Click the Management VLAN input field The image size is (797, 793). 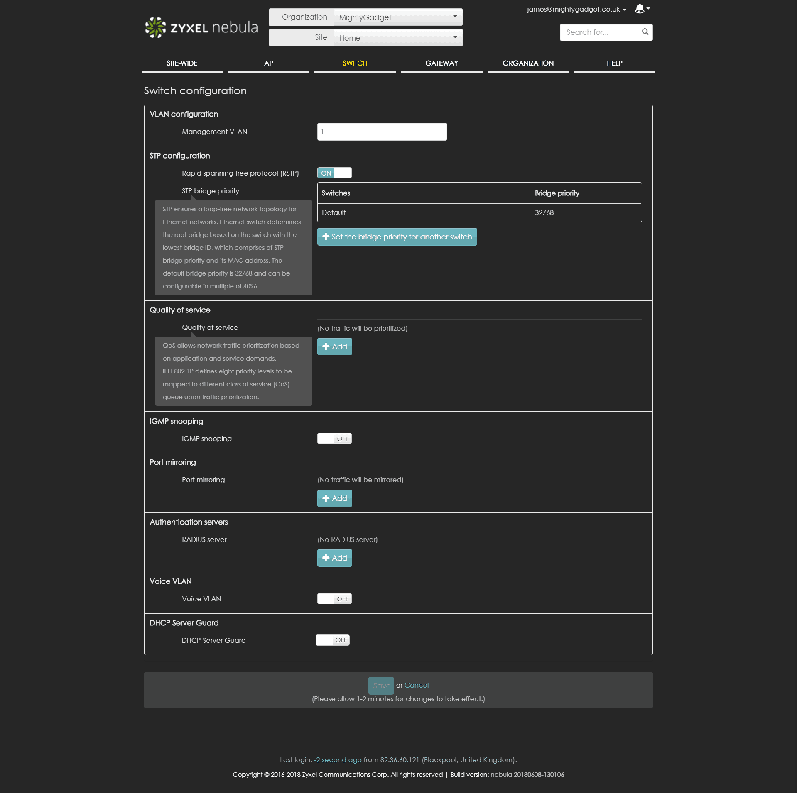pyautogui.click(x=382, y=132)
